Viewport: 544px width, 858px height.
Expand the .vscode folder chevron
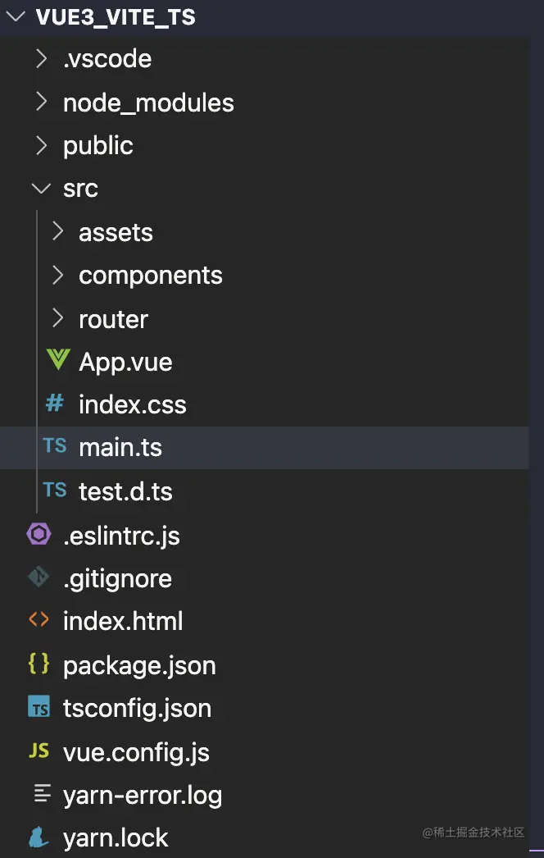pos(41,58)
